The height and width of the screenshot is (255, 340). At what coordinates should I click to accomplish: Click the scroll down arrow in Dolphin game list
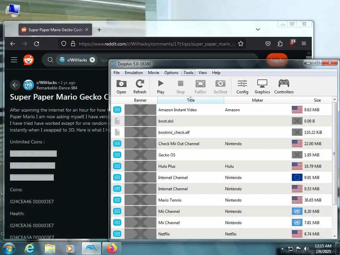[x=334, y=236]
